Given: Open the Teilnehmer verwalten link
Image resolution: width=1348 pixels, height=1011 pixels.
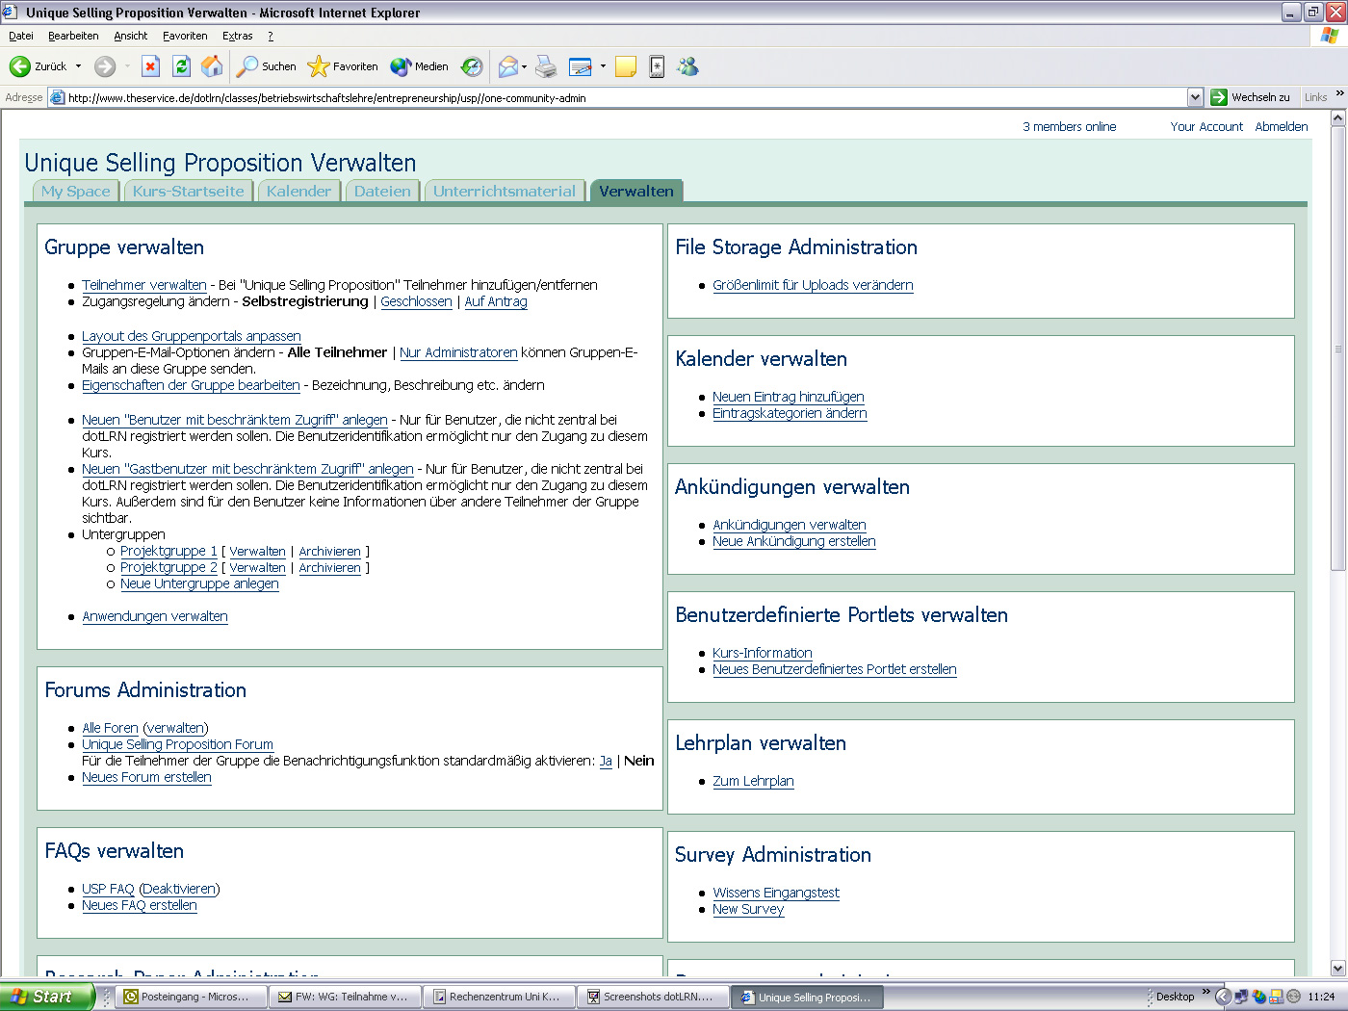Looking at the screenshot, I should point(143,285).
